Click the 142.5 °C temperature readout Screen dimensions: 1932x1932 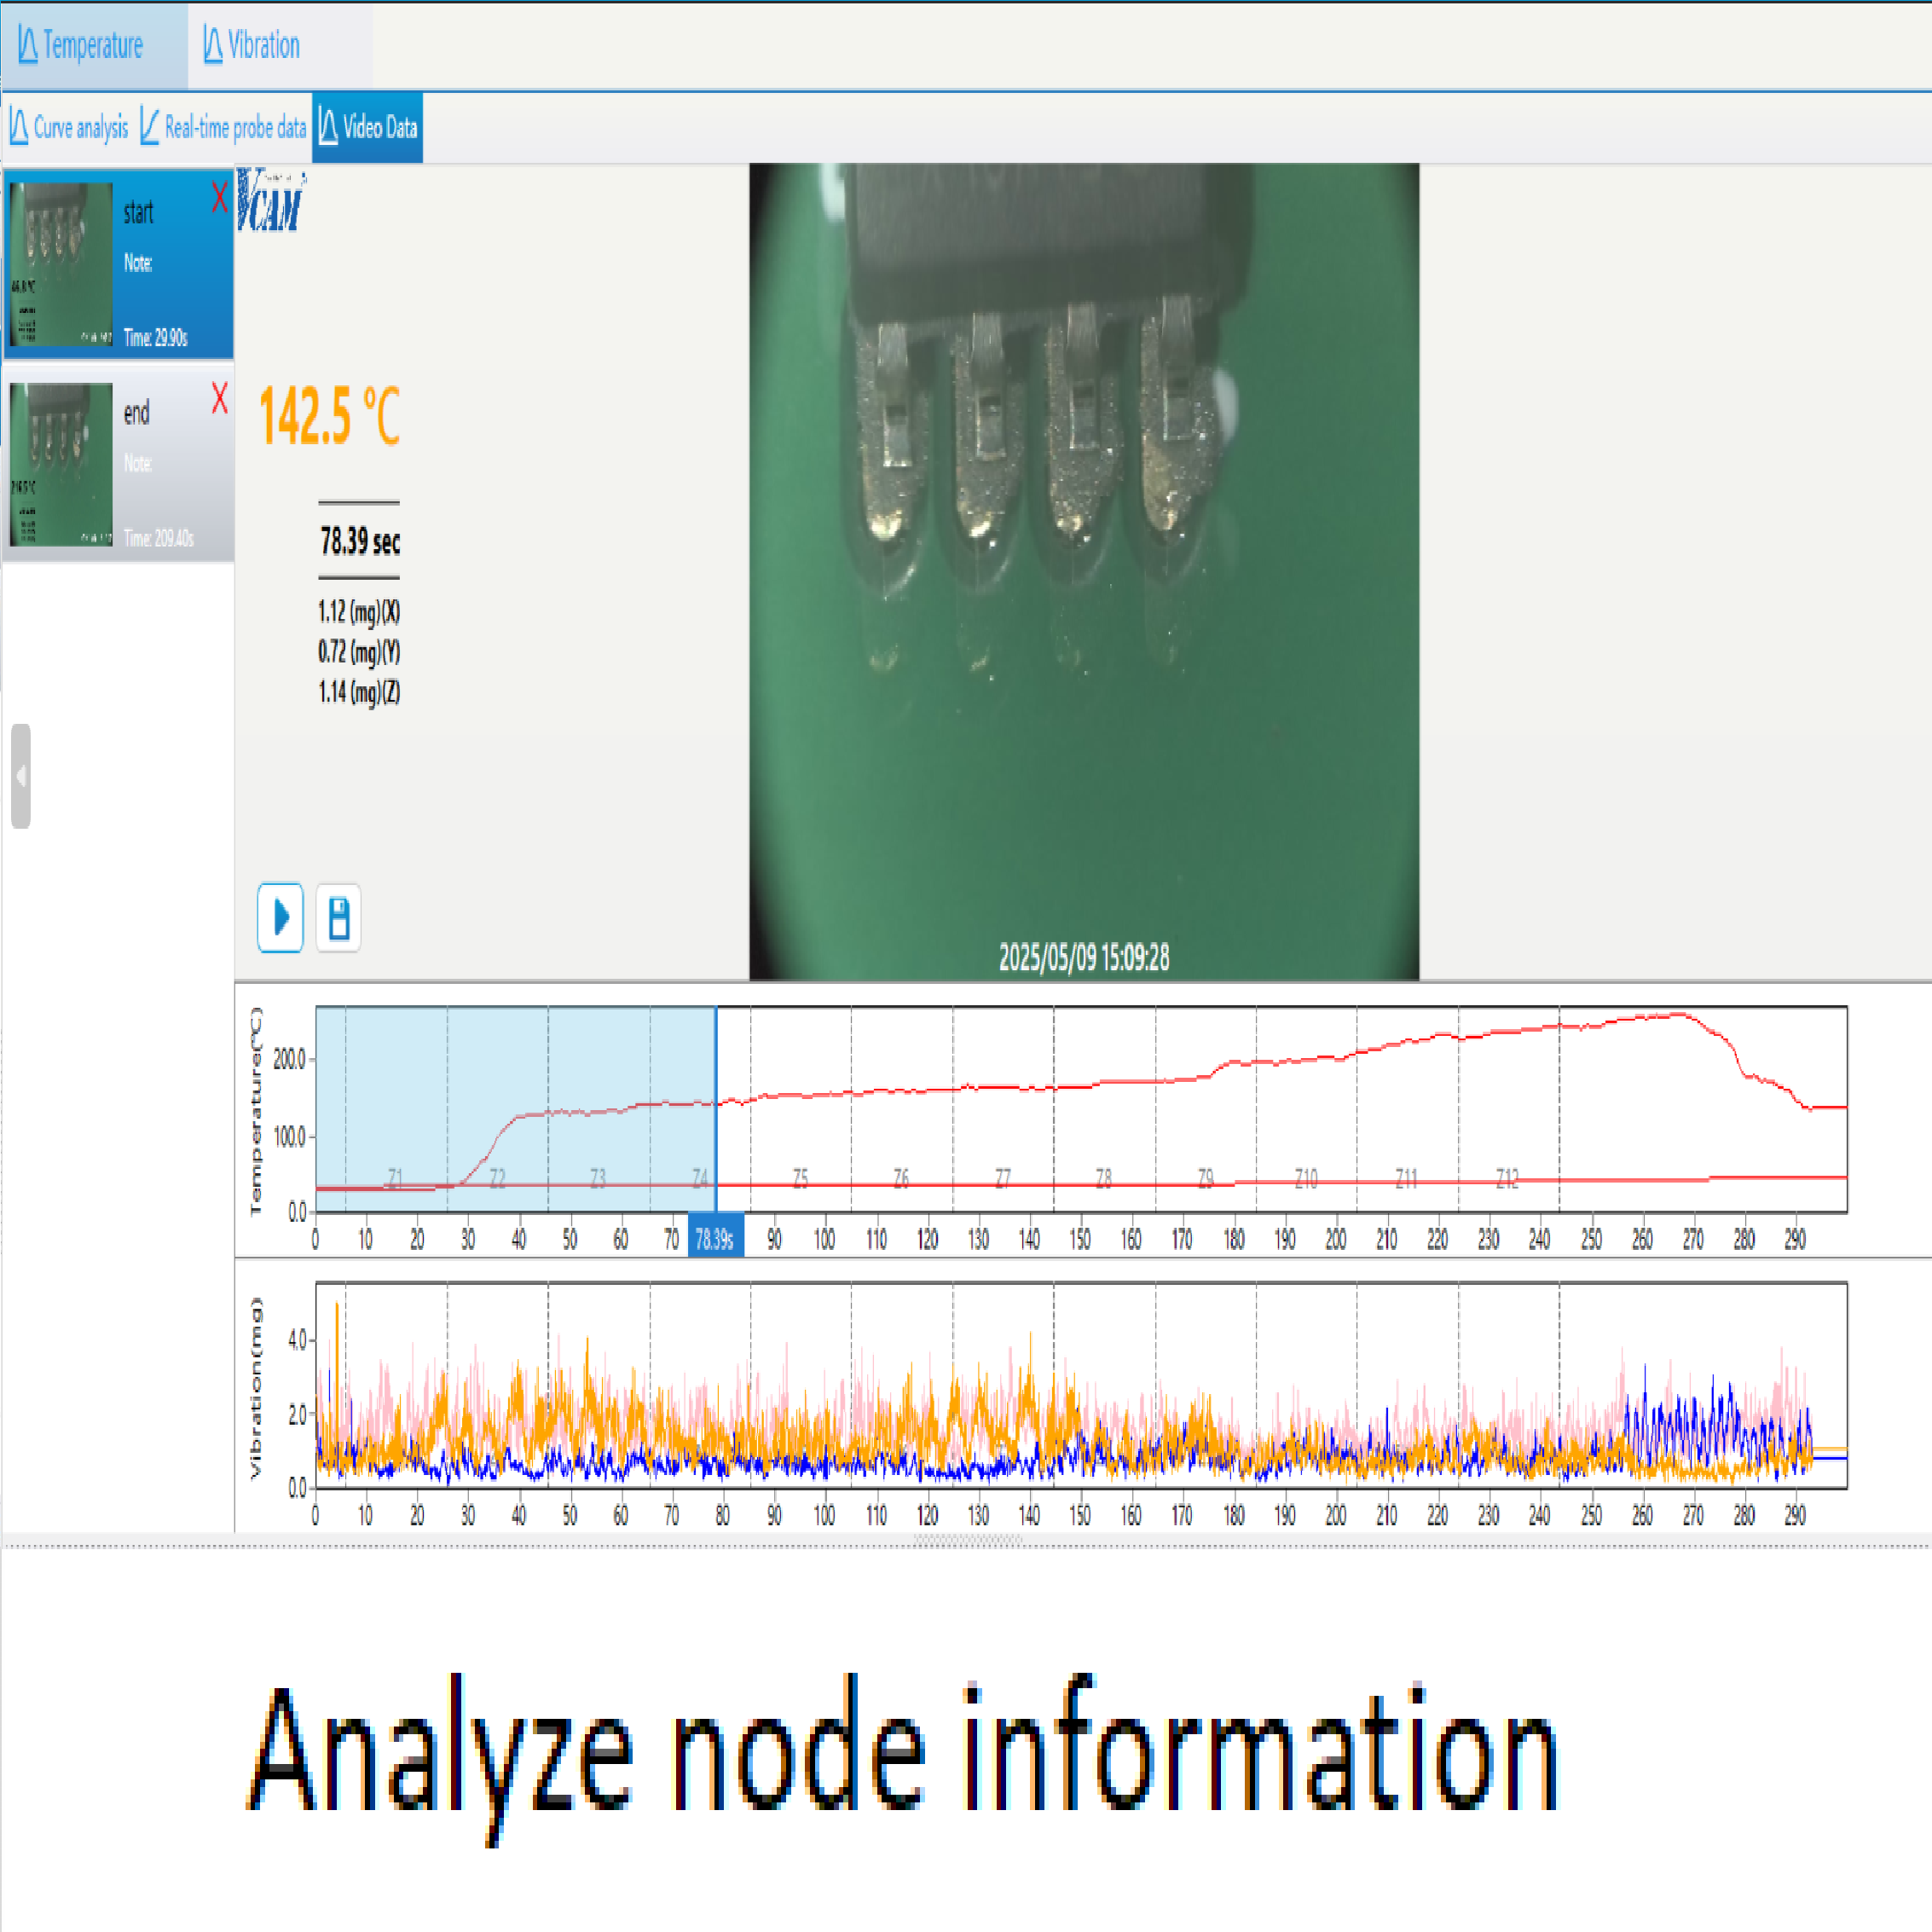(x=329, y=416)
